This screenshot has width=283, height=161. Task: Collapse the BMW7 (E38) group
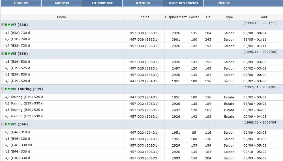(x=3, y=25)
